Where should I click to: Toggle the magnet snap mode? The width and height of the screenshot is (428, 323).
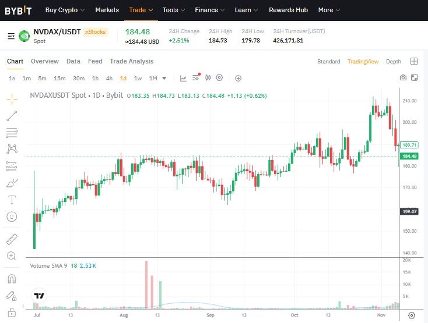pos(12,279)
